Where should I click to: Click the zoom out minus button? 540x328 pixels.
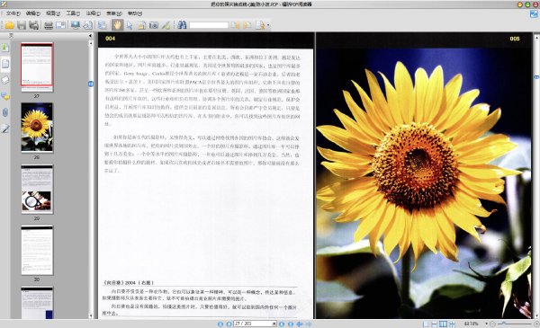493,324
